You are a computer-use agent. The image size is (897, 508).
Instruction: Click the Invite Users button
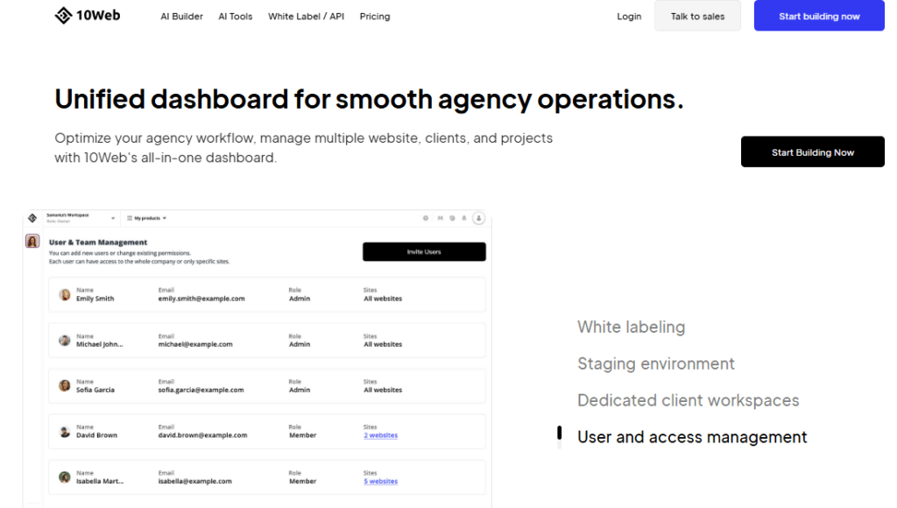coord(424,251)
